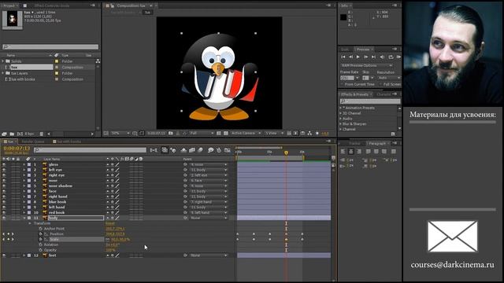Open the Graph Editor icon in timeline
The width and height of the screenshot is (504, 283).
228,150
